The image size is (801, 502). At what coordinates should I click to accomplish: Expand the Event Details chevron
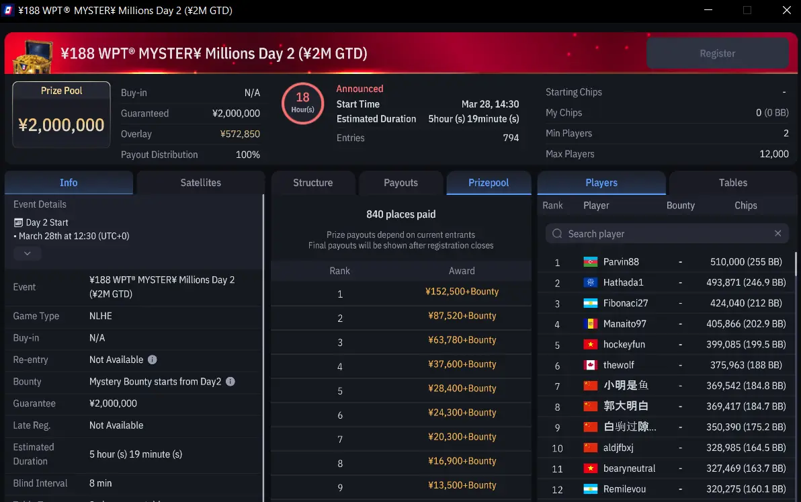[28, 253]
